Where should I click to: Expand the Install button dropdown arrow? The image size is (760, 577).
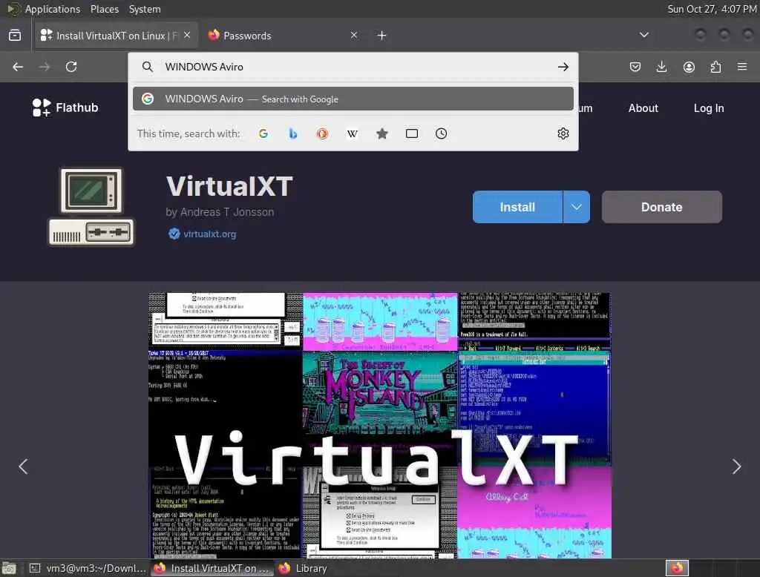tap(576, 207)
